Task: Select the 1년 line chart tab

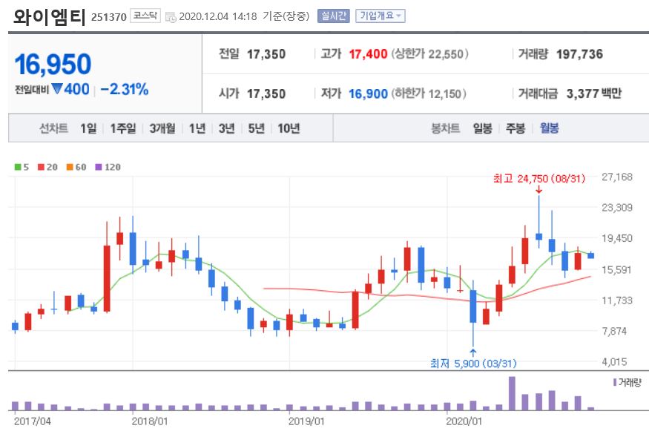Action: [x=197, y=128]
